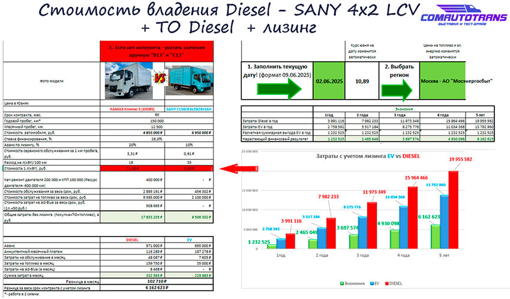510x299 pixels.
Task: Click the monthly sum cell 332 593 ₽
Action: [133, 276]
